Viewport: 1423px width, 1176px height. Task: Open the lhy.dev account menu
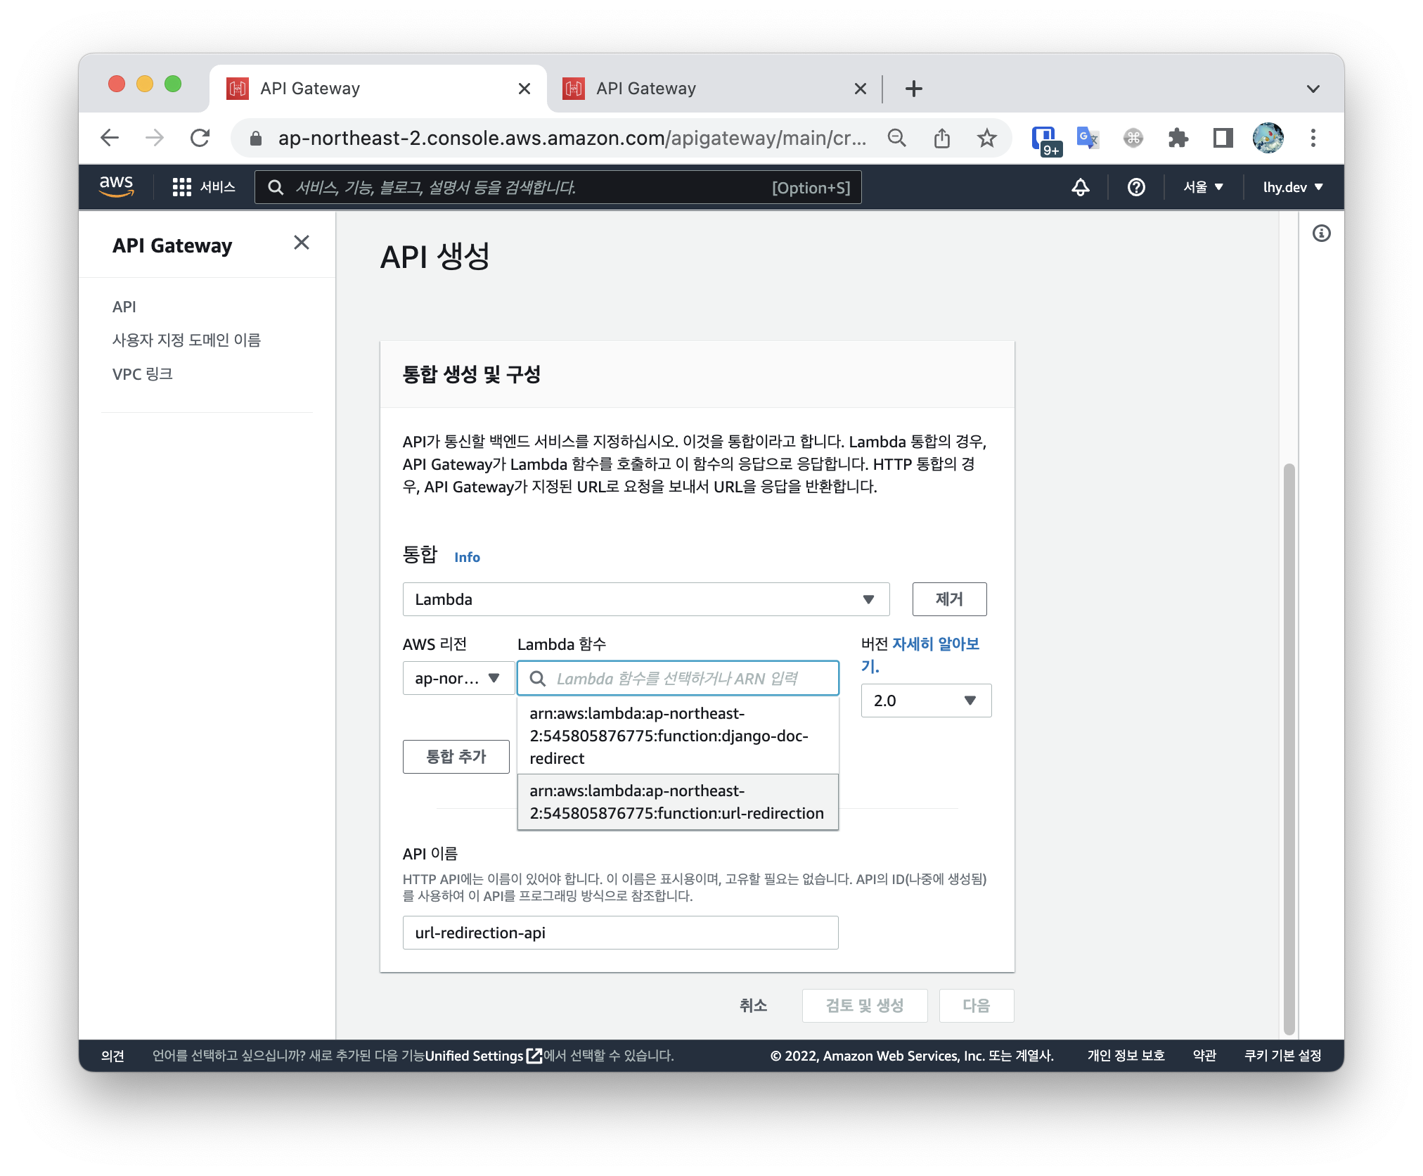1294,187
